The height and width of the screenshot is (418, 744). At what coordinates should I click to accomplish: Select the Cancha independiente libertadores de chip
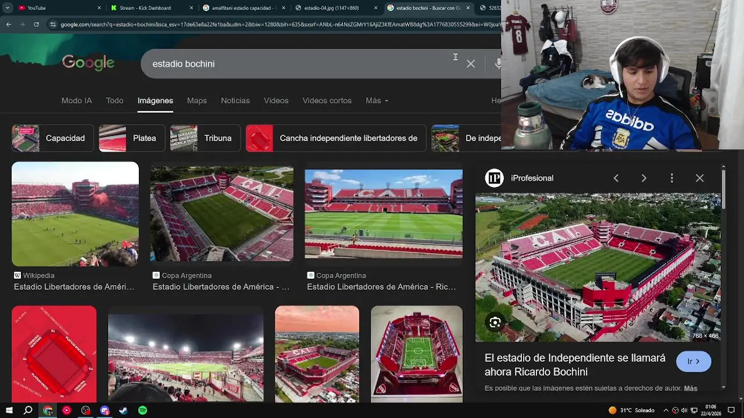336,138
